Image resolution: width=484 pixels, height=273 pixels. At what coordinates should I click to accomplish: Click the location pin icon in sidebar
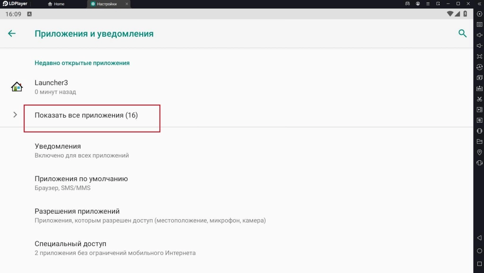point(479,152)
